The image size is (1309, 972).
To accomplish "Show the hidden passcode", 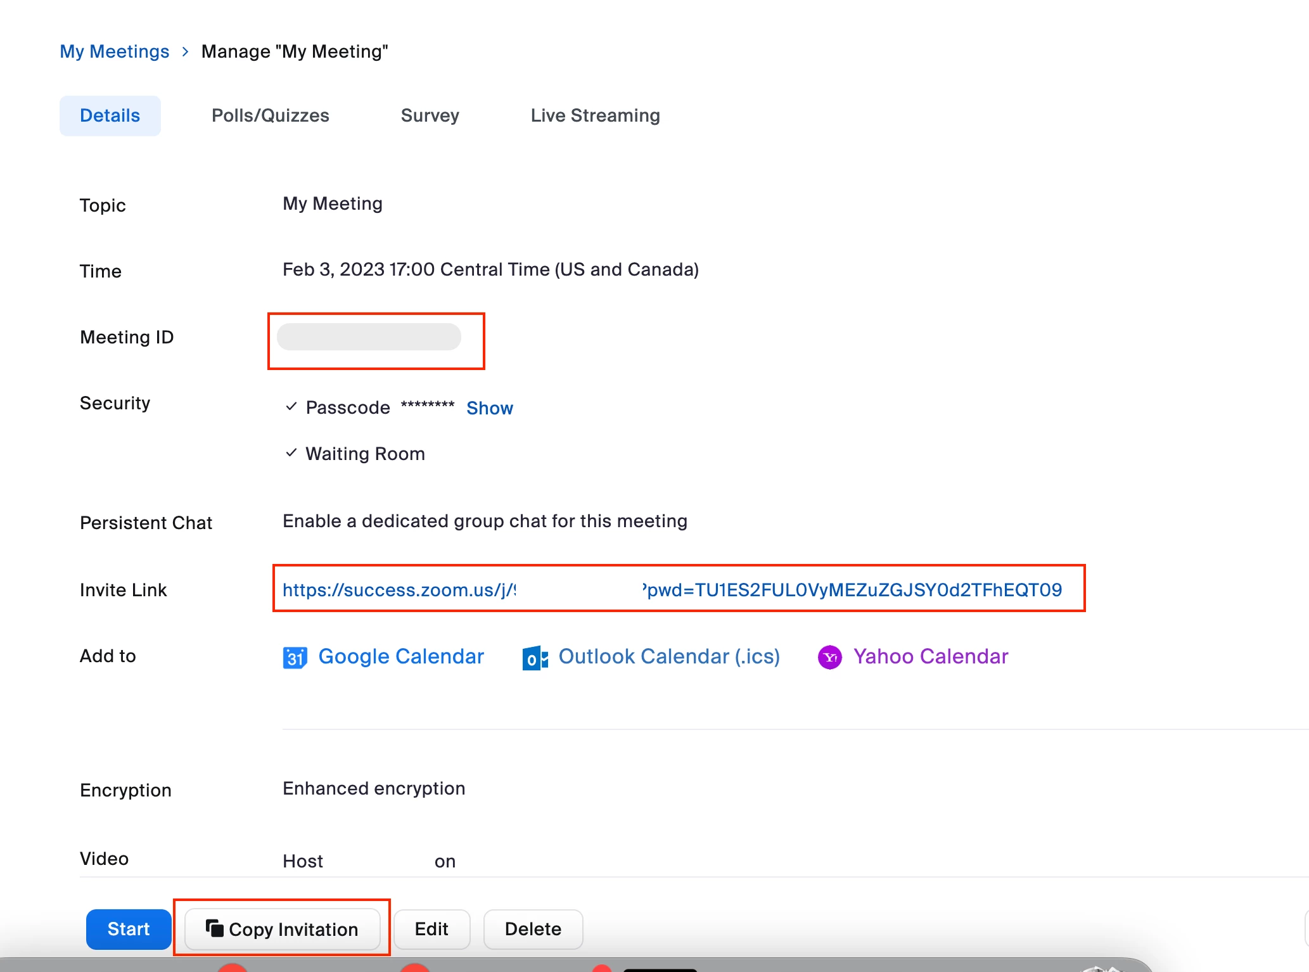I will pyautogui.click(x=489, y=408).
